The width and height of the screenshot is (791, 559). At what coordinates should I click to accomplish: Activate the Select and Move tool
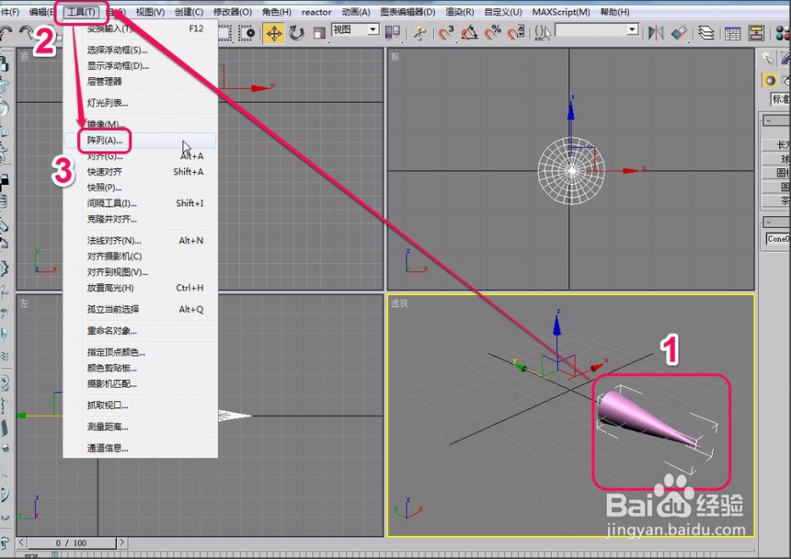pos(273,33)
